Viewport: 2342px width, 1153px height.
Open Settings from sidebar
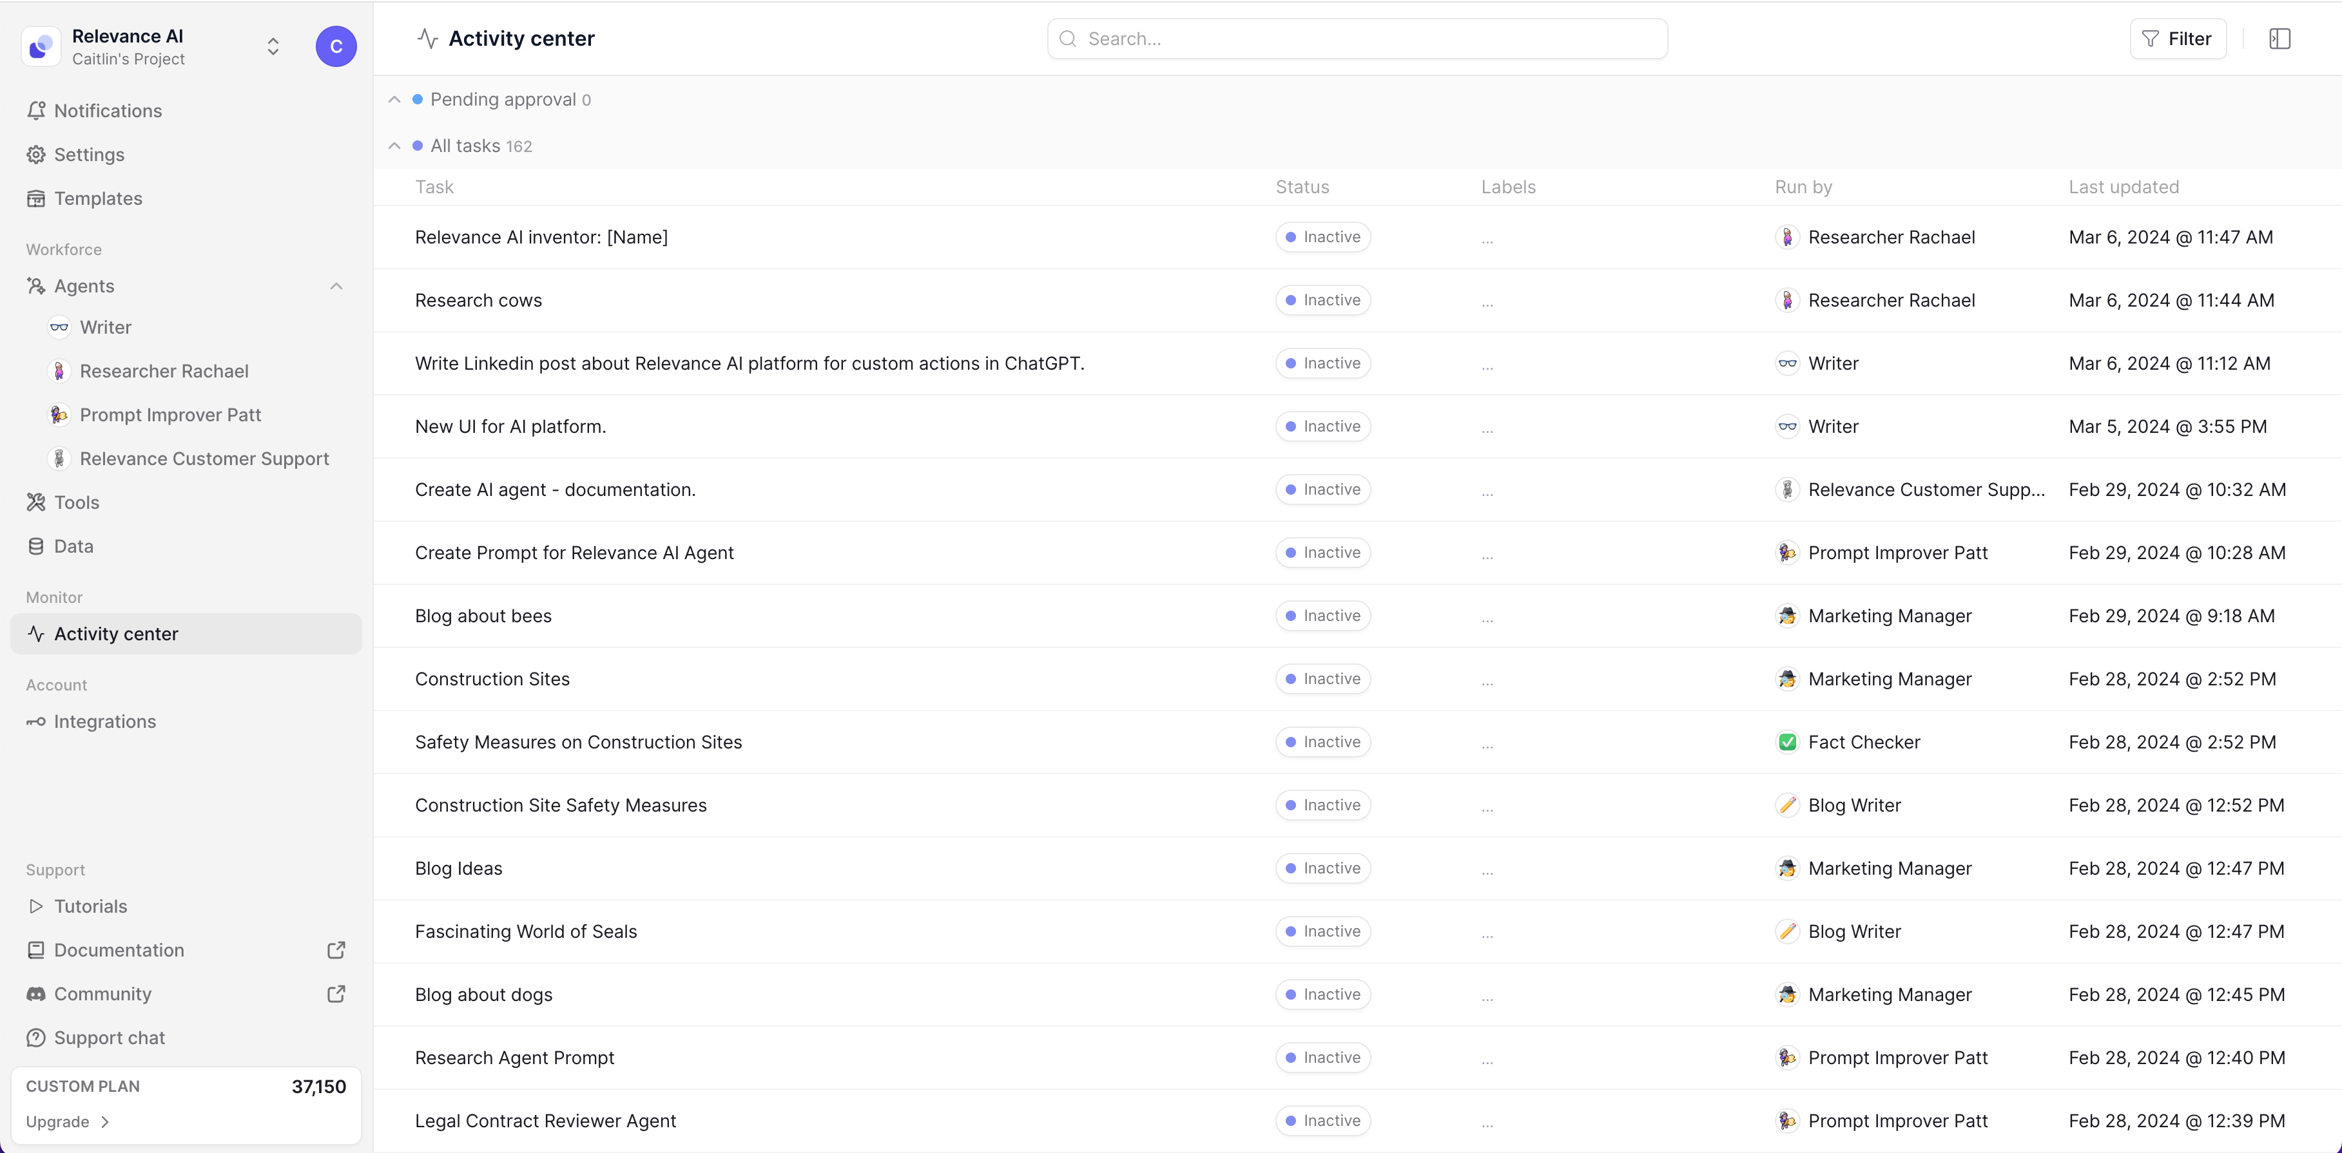(90, 154)
